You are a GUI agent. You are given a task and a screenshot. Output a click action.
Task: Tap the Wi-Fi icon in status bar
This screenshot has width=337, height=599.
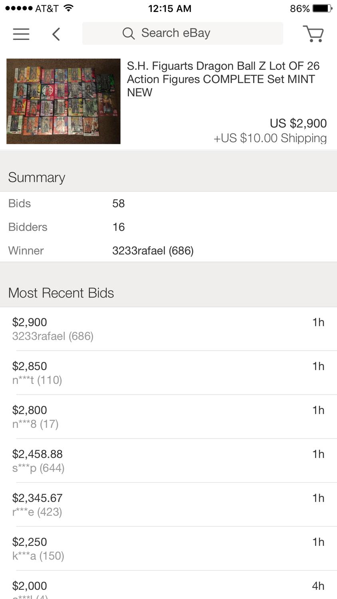pos(69,8)
